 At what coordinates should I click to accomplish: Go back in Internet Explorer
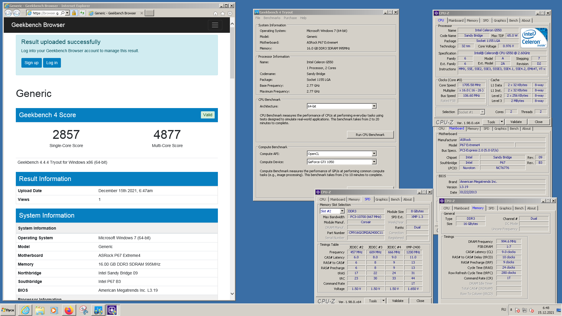point(8,13)
